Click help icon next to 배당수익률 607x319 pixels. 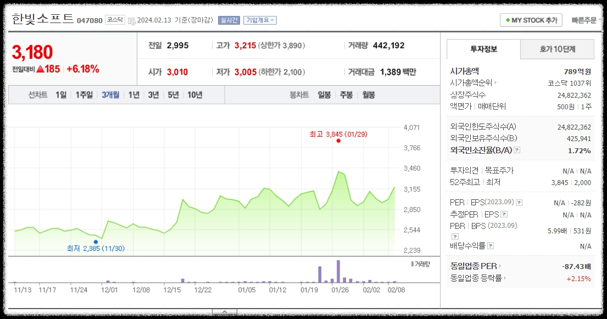click(491, 245)
